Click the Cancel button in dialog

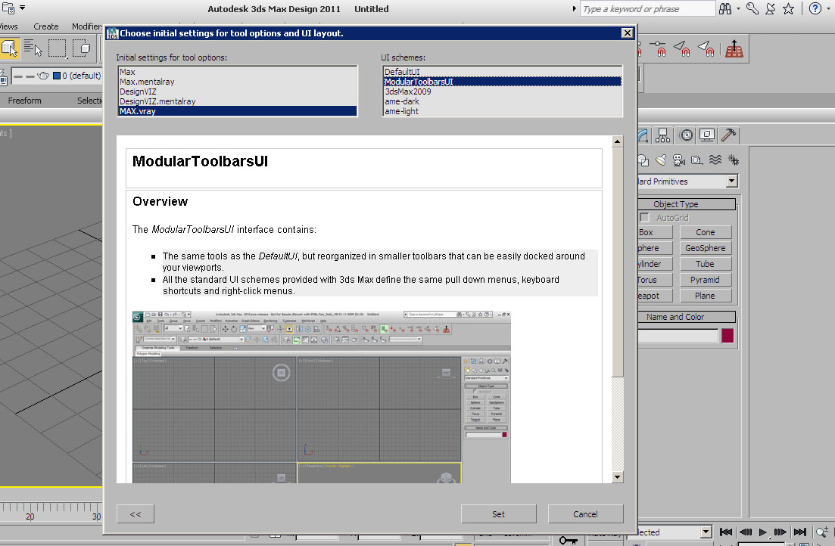click(x=585, y=514)
